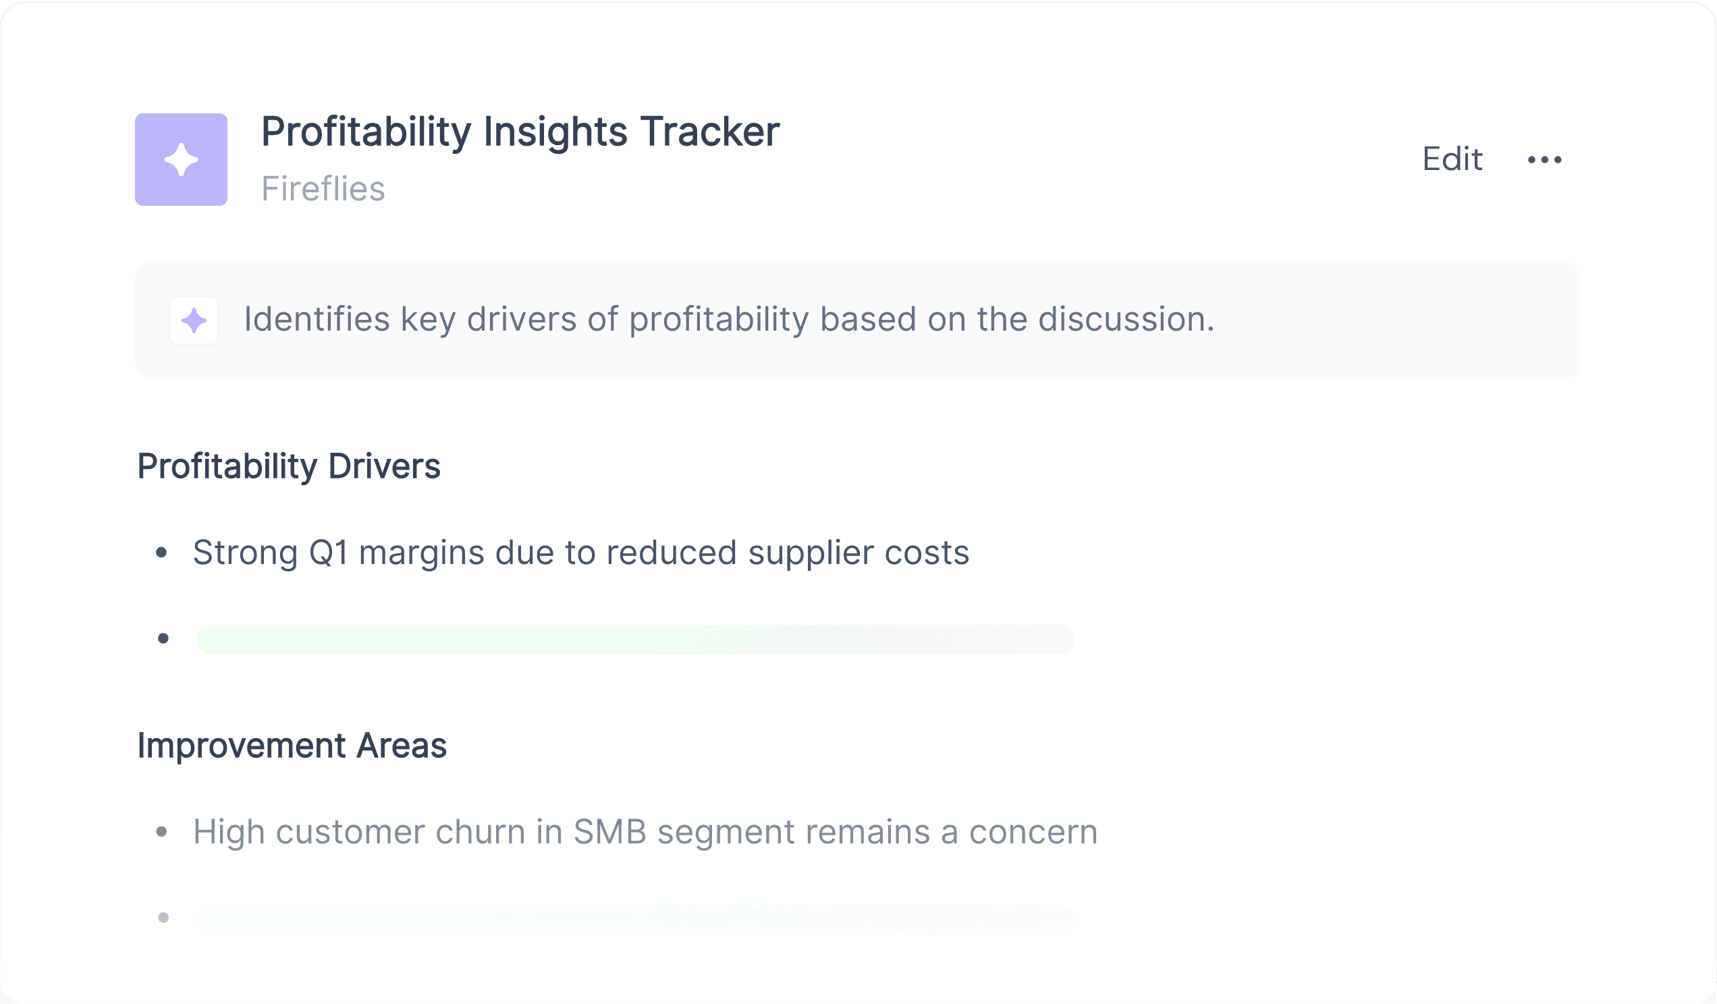Image resolution: width=1717 pixels, height=1004 pixels.
Task: Select the Profitability Insights Tracker title
Action: click(x=520, y=132)
